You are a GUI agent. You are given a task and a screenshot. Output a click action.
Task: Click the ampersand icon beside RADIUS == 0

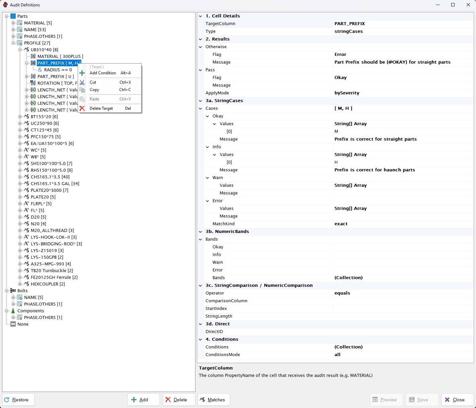tap(40, 70)
